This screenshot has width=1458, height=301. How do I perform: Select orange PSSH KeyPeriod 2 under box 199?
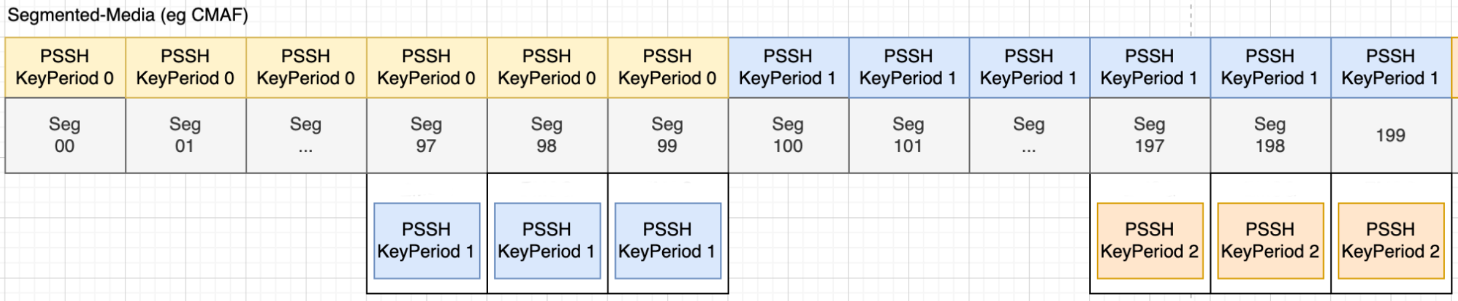coord(1391,240)
